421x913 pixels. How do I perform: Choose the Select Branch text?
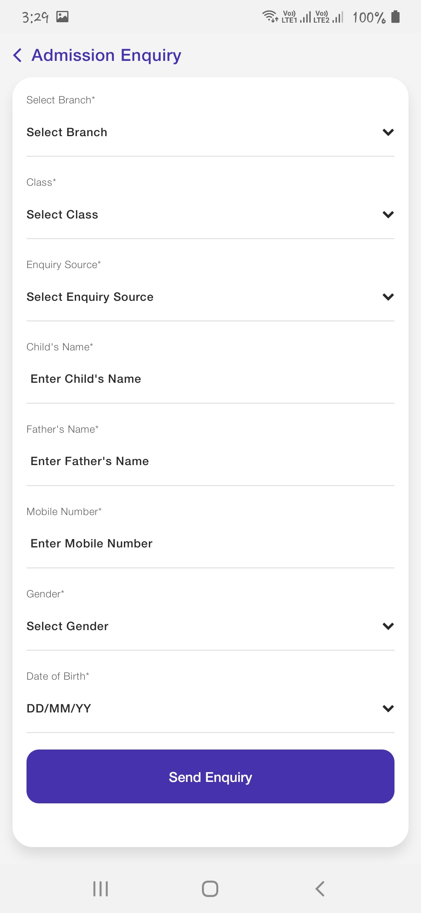pyautogui.click(x=67, y=132)
